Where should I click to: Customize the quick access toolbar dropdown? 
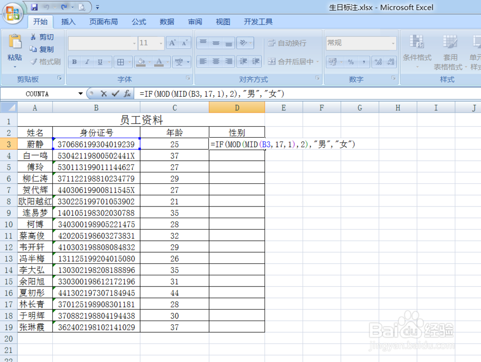pos(98,7)
